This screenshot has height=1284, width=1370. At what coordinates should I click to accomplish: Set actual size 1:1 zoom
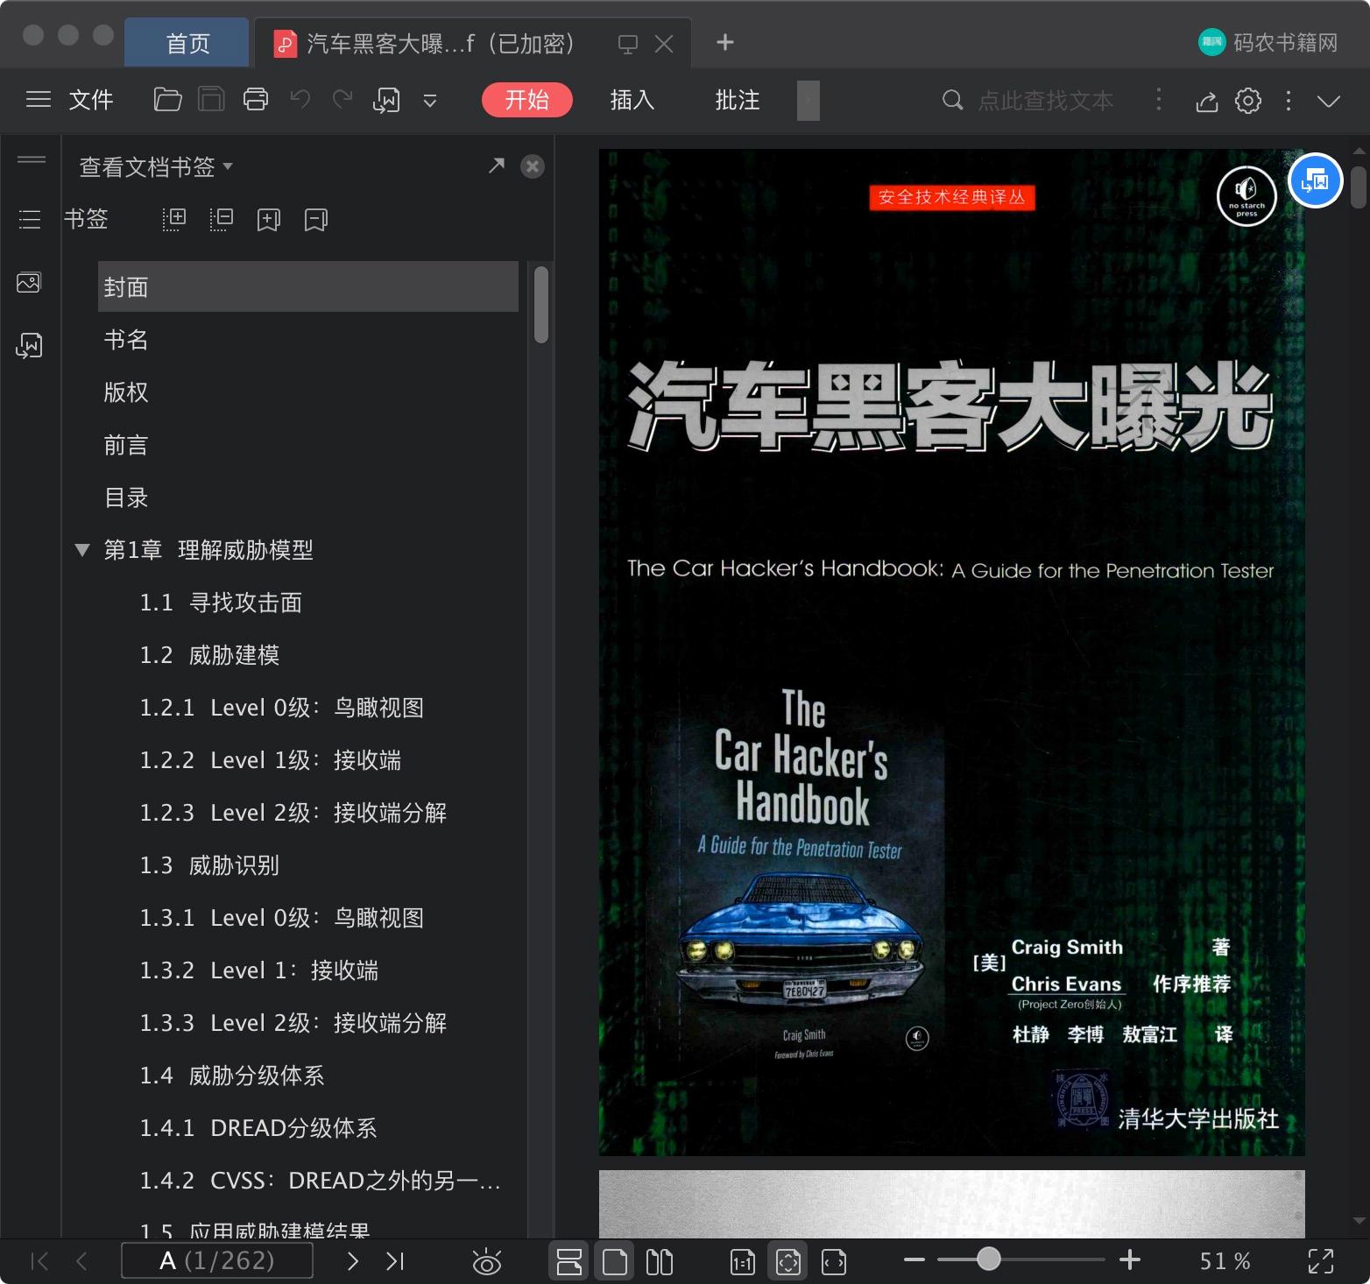pyautogui.click(x=743, y=1262)
